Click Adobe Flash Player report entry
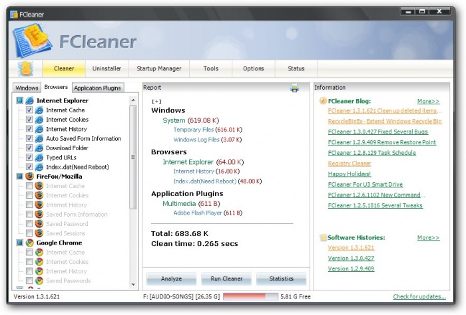Viewport: 466px width, 315px height. (208, 213)
